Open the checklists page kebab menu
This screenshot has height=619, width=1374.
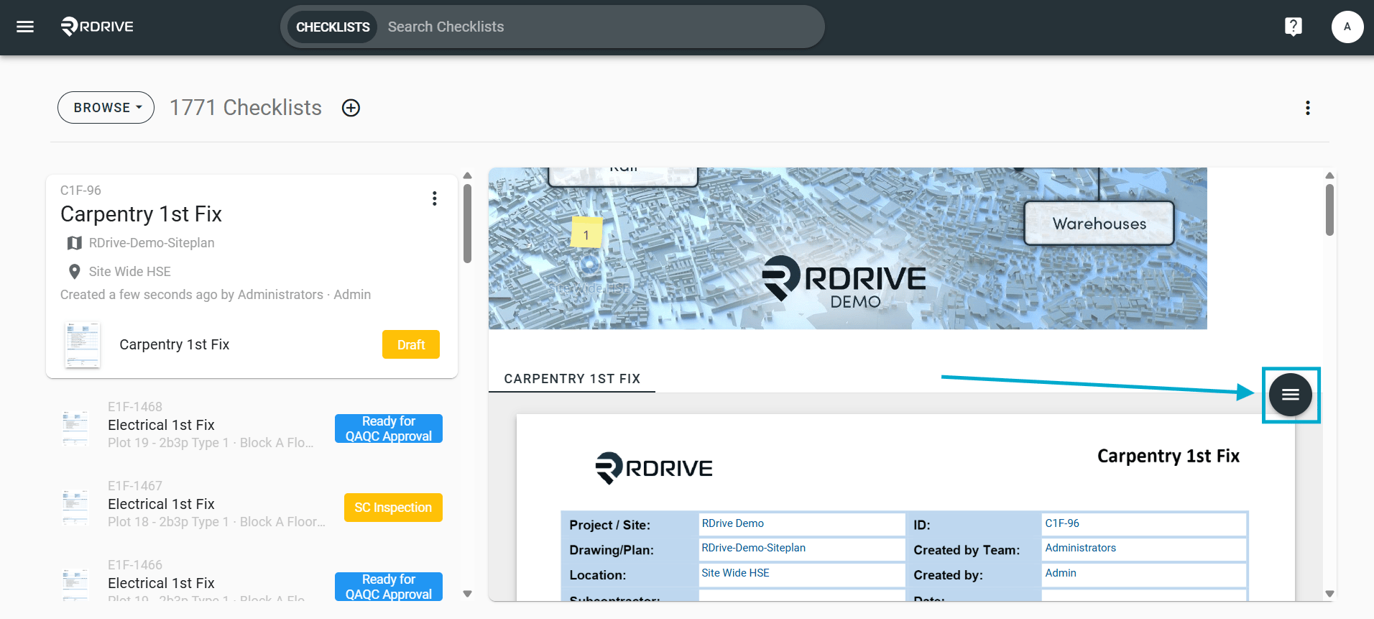[x=1308, y=108]
